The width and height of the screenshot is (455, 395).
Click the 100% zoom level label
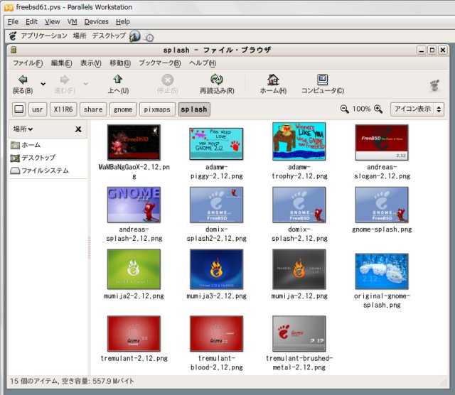361,109
